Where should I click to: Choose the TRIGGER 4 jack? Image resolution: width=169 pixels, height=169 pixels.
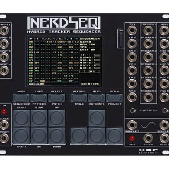tap(148, 70)
